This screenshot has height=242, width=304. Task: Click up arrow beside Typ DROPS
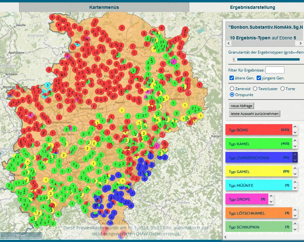[271, 196]
